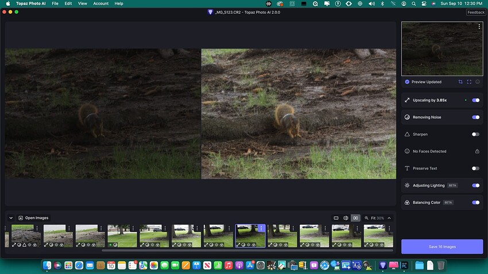Open the Account menu

coord(101,3)
